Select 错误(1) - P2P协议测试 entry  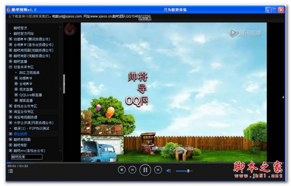pyautogui.click(x=32, y=128)
